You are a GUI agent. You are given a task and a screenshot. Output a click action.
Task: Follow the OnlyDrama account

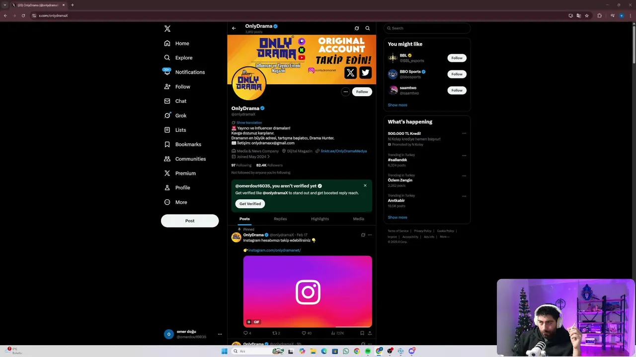pyautogui.click(x=362, y=92)
